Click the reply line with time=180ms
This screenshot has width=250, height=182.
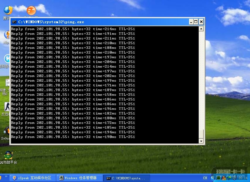pyautogui.click(x=73, y=118)
